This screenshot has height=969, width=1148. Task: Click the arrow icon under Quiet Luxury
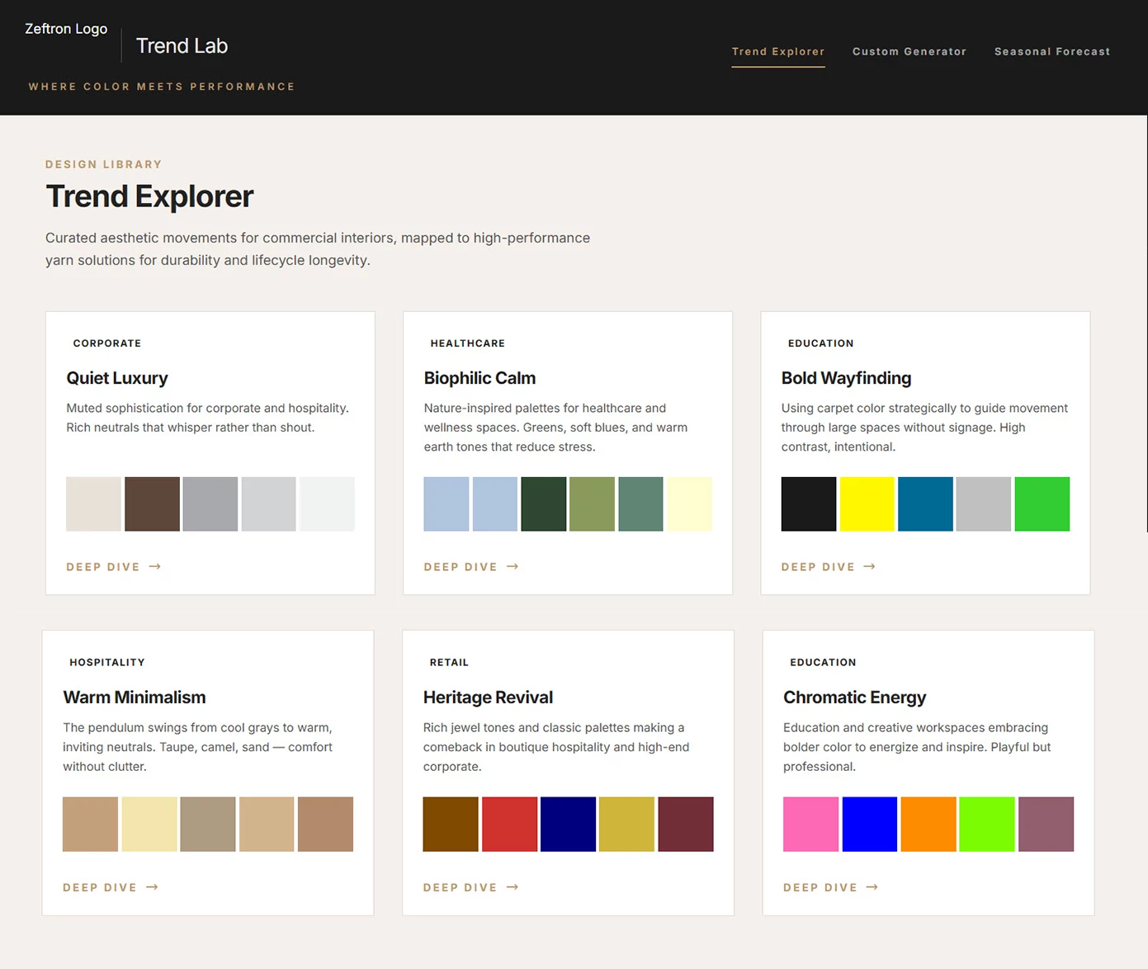[x=155, y=567]
